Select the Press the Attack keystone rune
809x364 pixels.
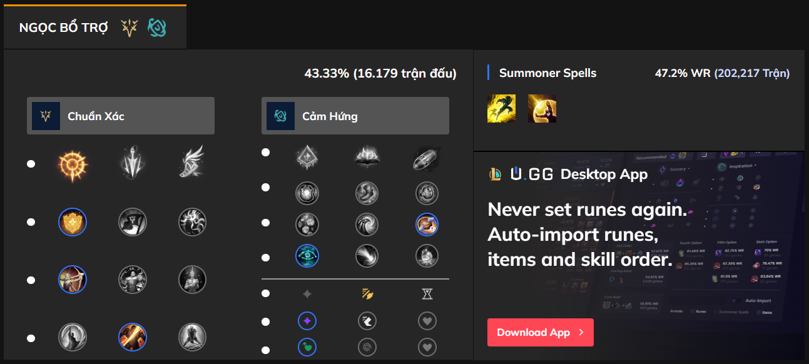point(73,164)
